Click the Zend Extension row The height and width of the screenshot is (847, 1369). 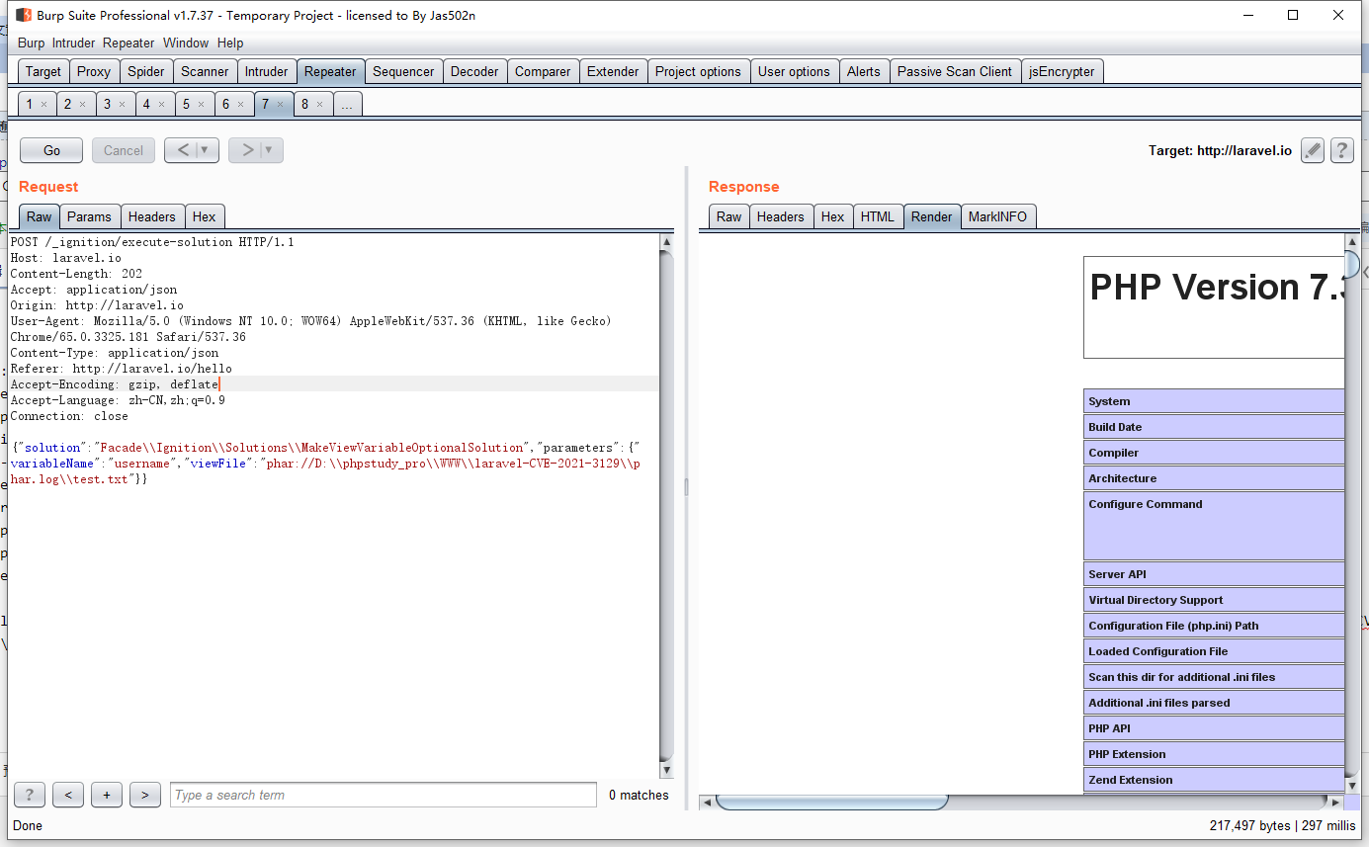[x=1214, y=780]
